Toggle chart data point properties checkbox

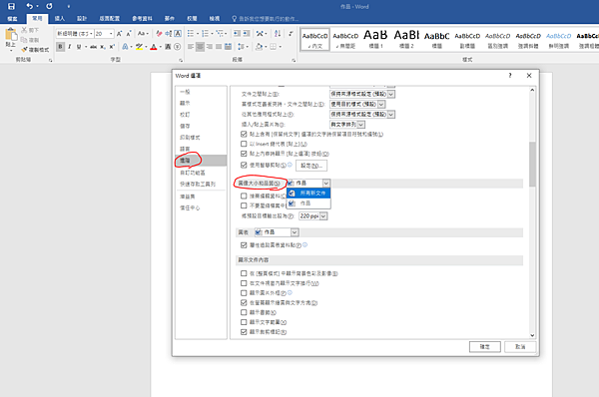coord(244,245)
